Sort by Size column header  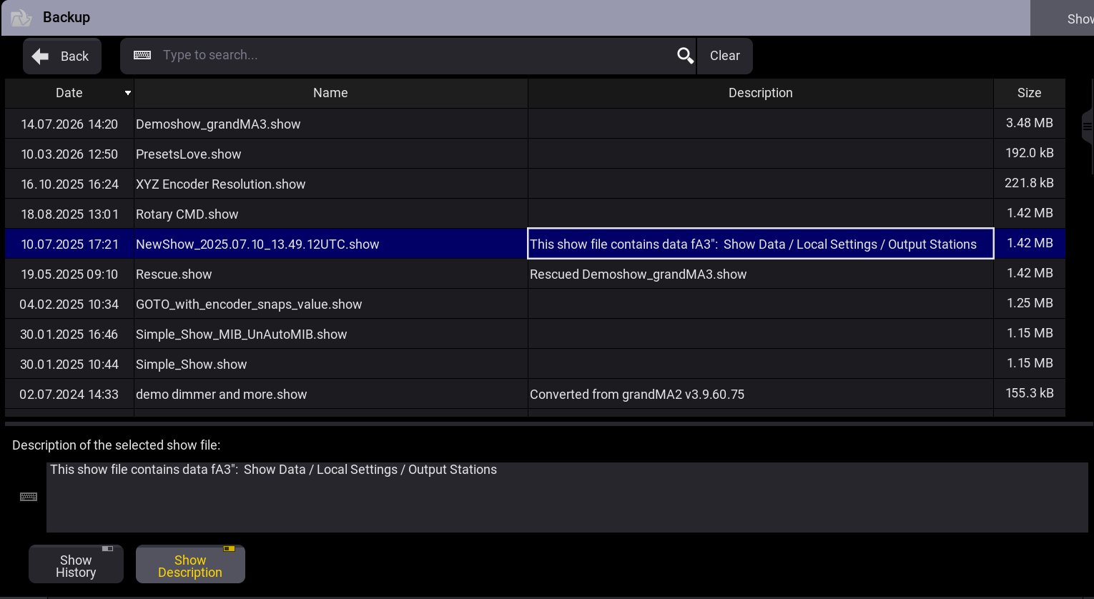click(1029, 93)
